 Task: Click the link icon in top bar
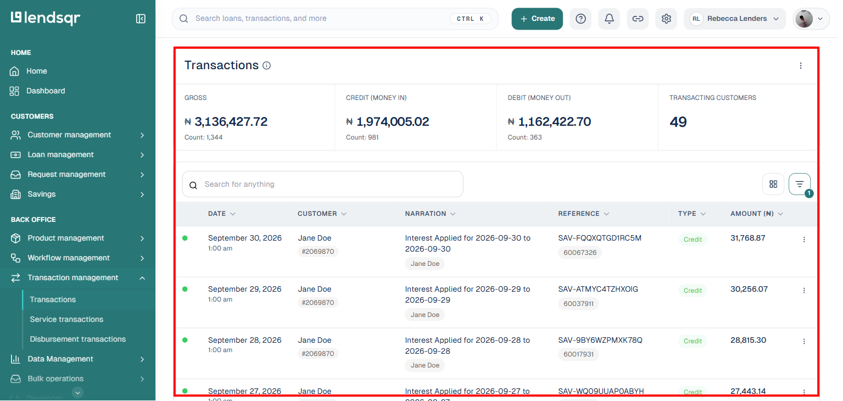638,19
